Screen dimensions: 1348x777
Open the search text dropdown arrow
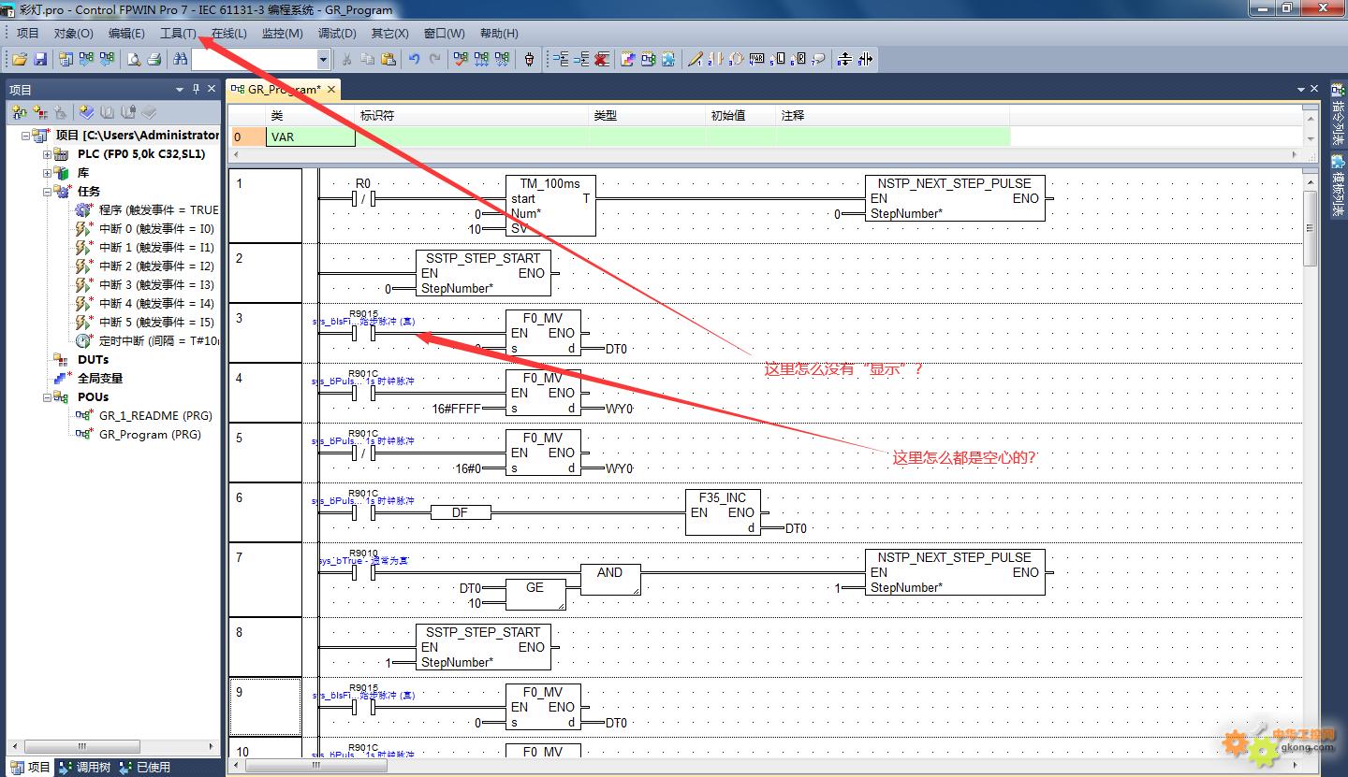324,59
